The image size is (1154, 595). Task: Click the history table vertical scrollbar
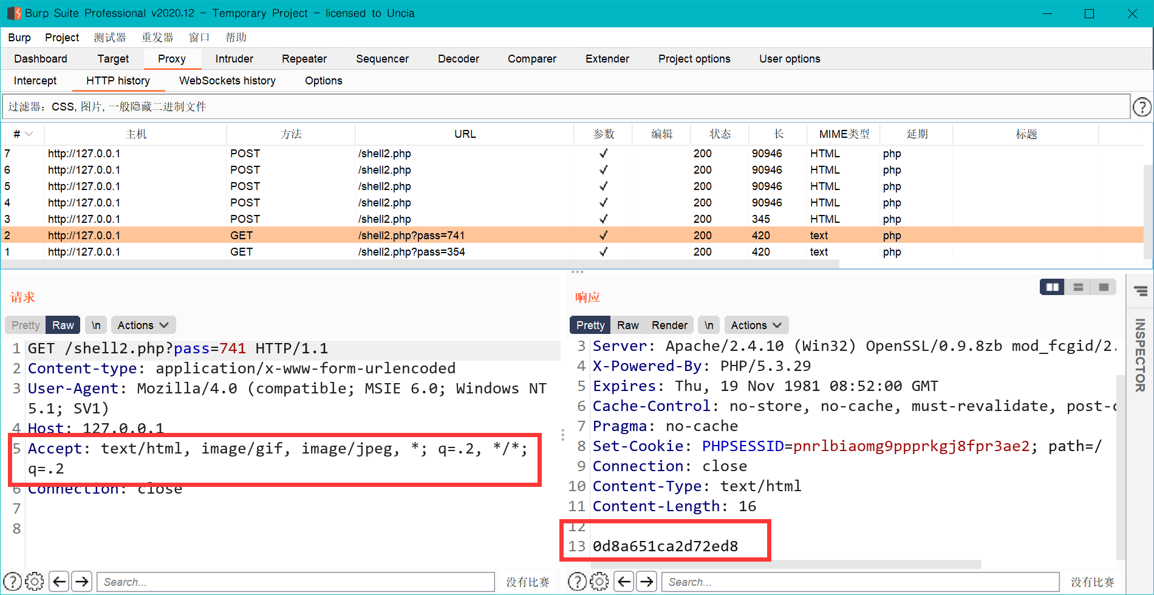click(1148, 212)
